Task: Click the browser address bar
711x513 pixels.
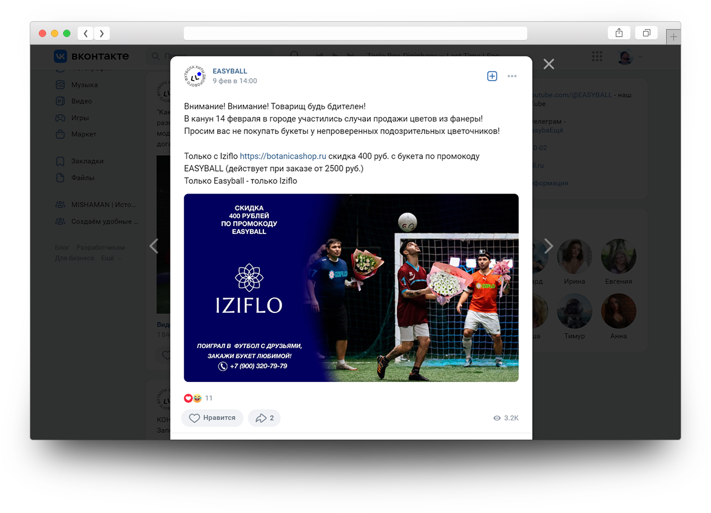Action: click(x=355, y=33)
